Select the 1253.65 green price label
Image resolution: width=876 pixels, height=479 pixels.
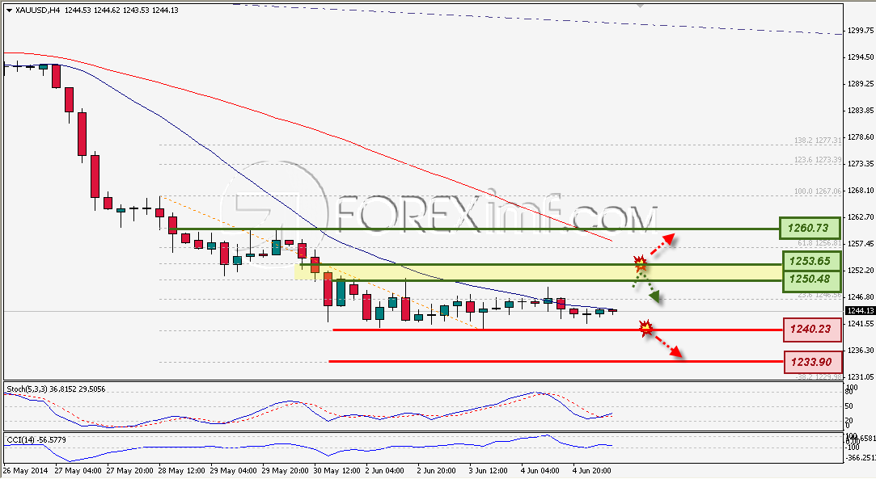click(811, 261)
